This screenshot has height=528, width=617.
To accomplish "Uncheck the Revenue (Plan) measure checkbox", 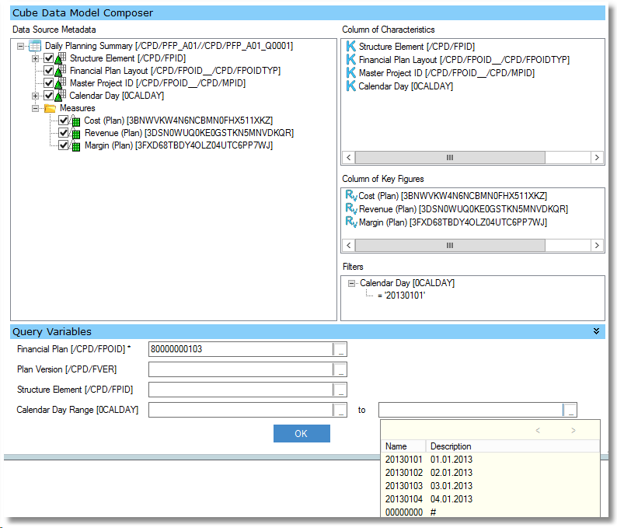I will [63, 133].
